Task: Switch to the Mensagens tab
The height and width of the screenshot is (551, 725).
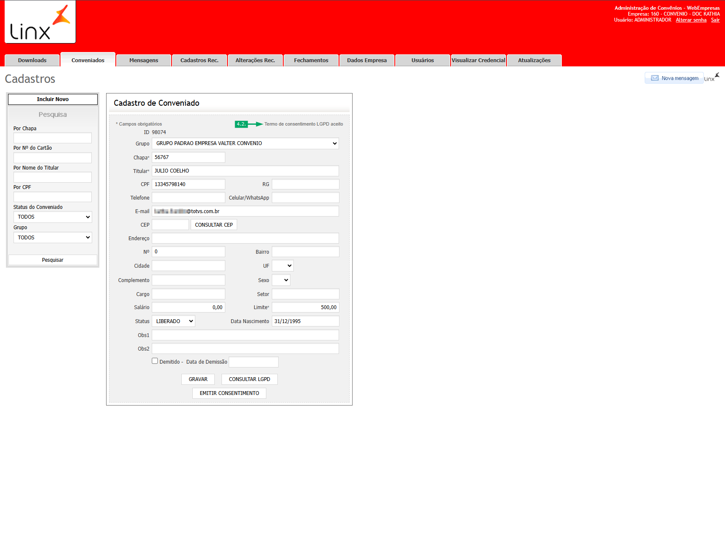Action: (144, 60)
